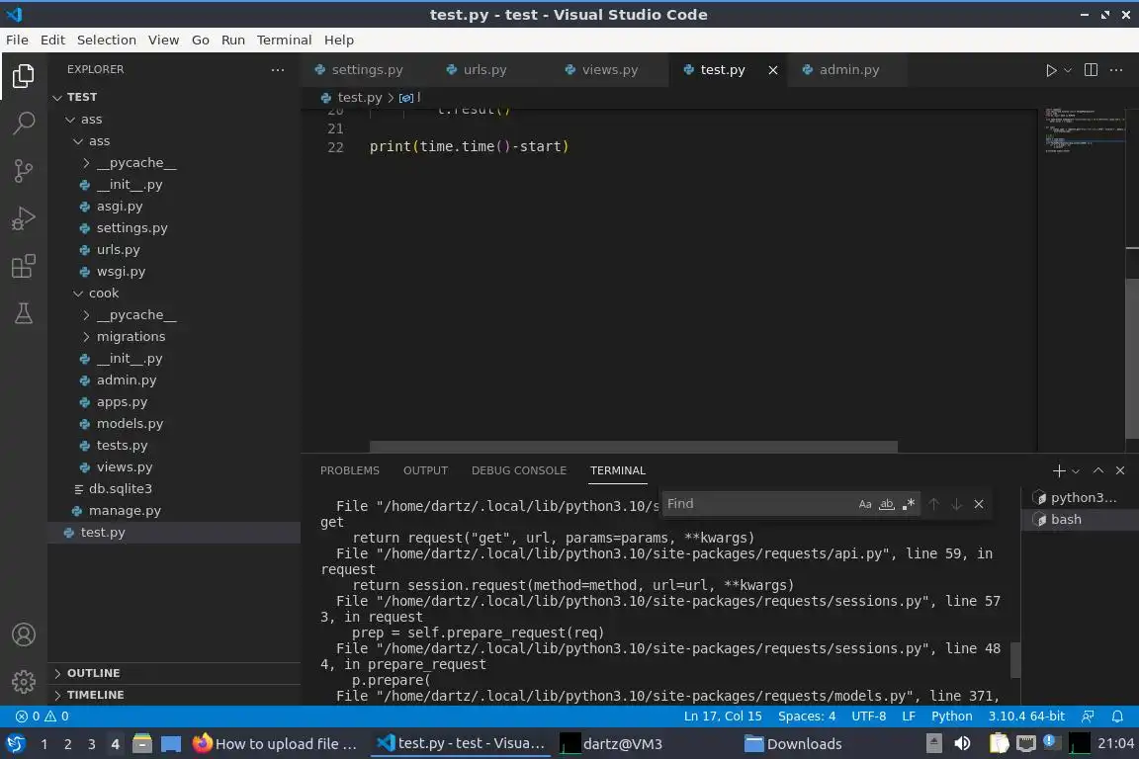
Task: Go to previous match in terminal Find
Action: (x=934, y=504)
